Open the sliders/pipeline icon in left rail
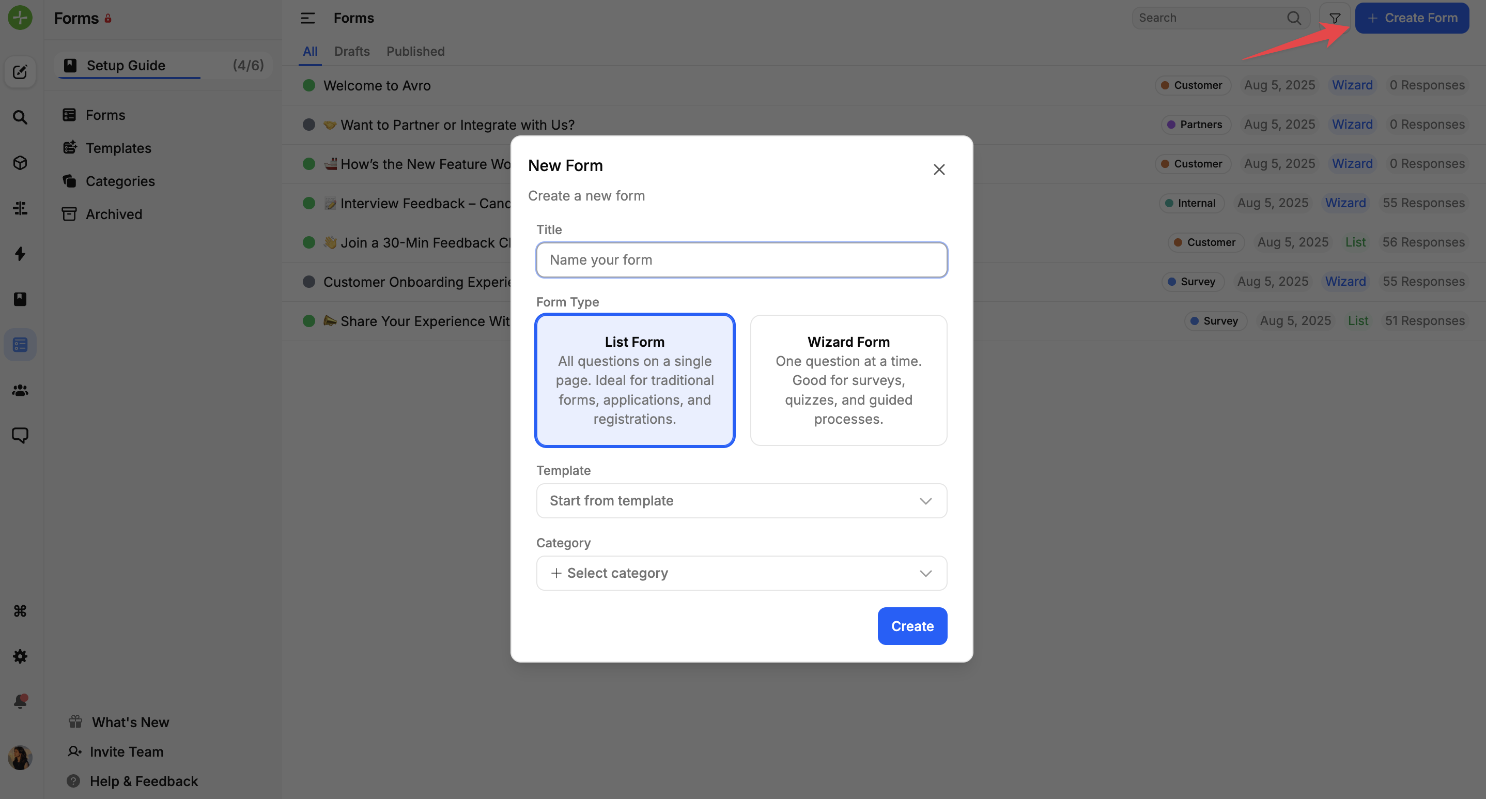Image resolution: width=1486 pixels, height=799 pixels. (x=20, y=208)
